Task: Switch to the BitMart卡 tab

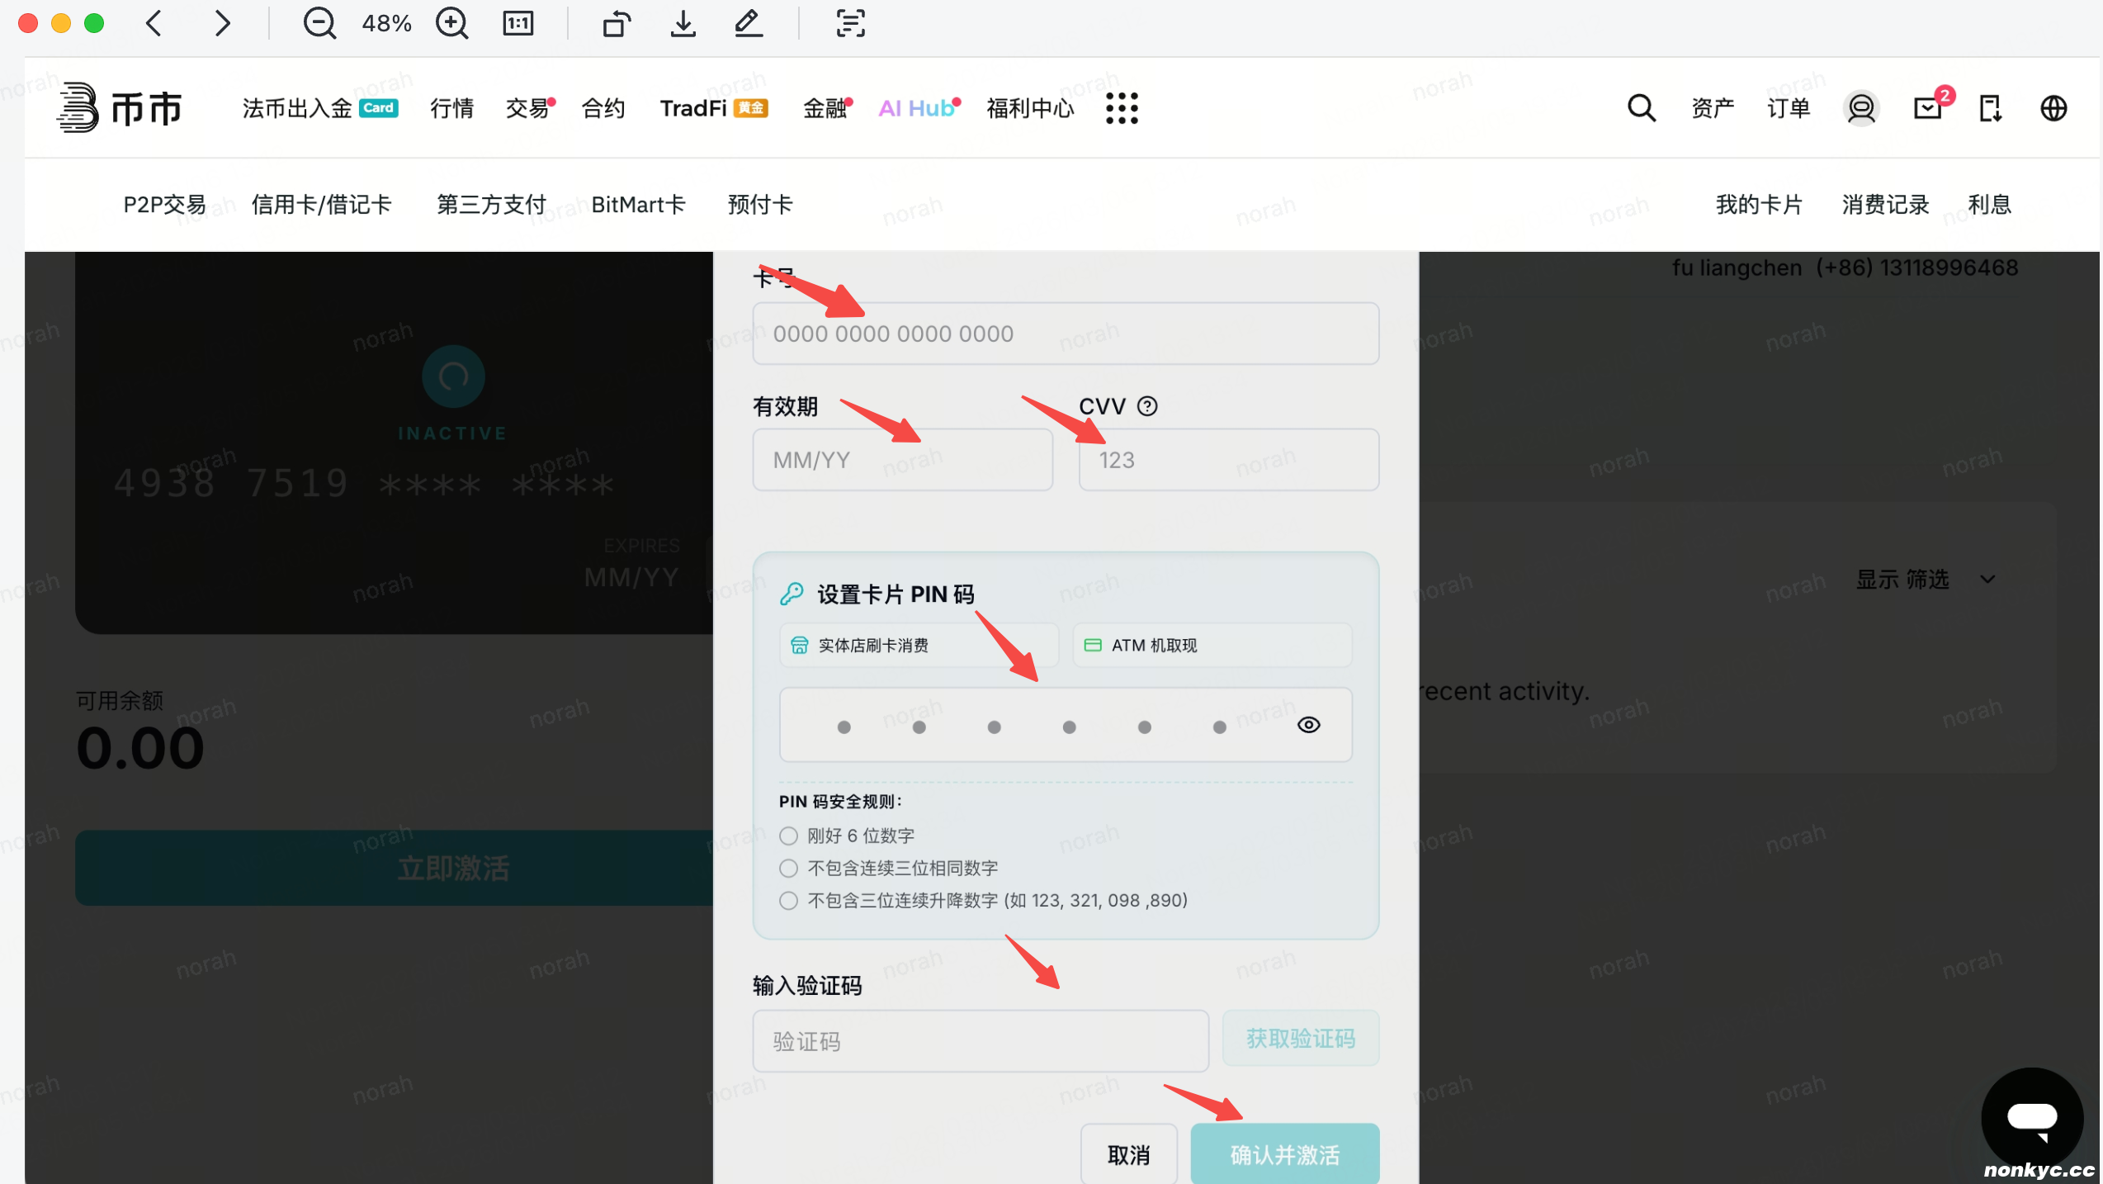Action: tap(638, 205)
